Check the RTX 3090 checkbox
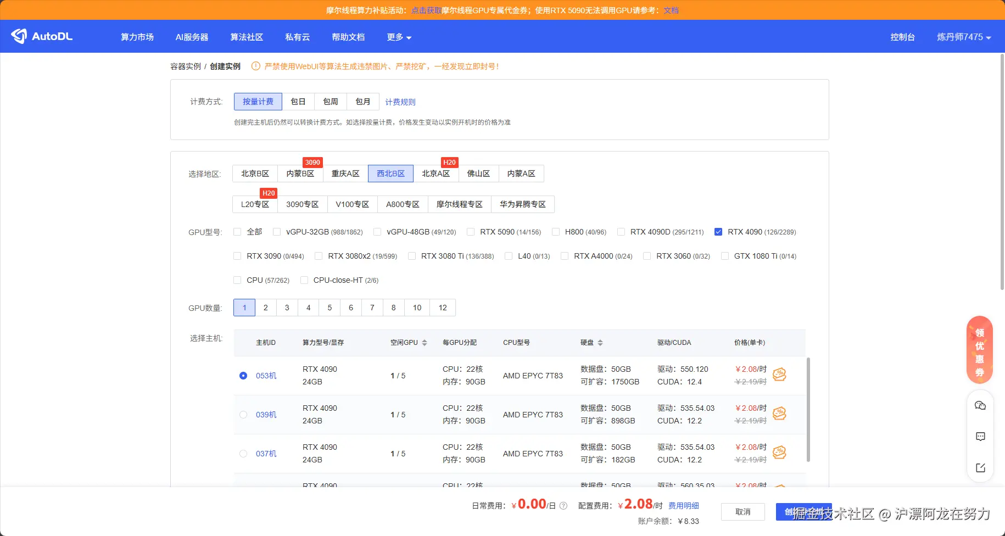Image resolution: width=1005 pixels, height=536 pixels. 237,256
